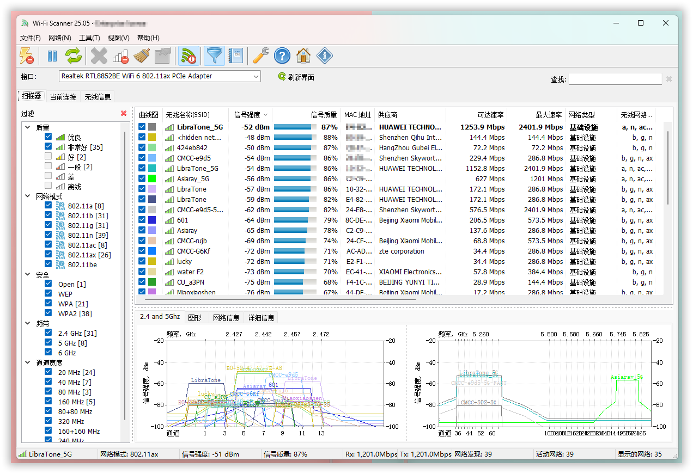Open help with the question mark icon
The height and width of the screenshot is (474, 693).
coord(282,56)
